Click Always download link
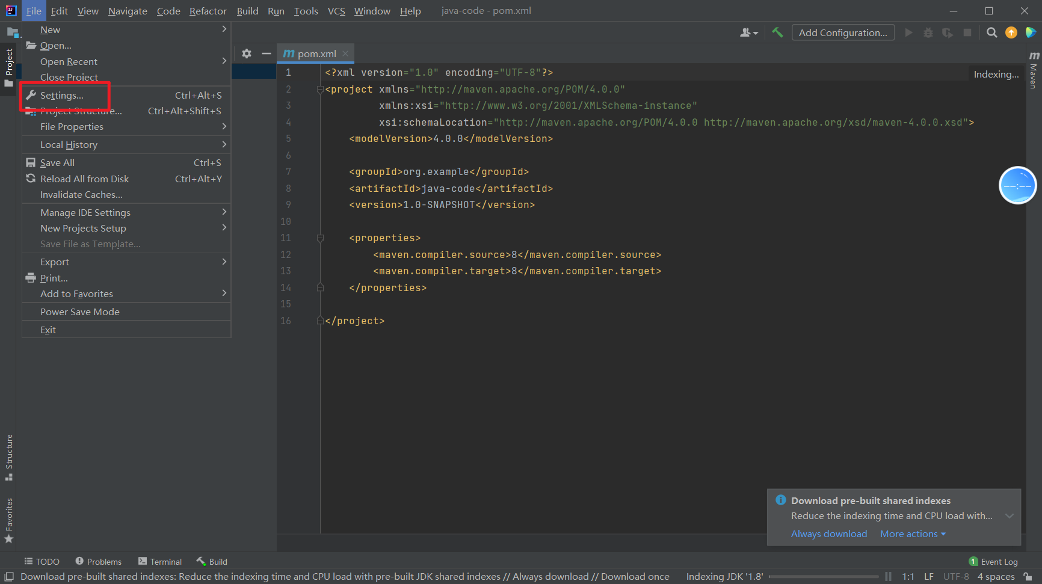The width and height of the screenshot is (1042, 584). [829, 534]
